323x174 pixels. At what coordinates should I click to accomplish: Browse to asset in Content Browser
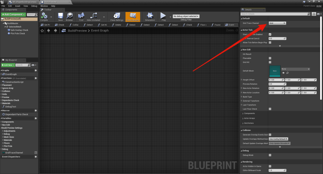click(x=69, y=17)
